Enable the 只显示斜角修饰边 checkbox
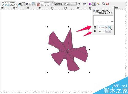Image resolution: width=128 pixels, height=94 pixels. point(96,13)
